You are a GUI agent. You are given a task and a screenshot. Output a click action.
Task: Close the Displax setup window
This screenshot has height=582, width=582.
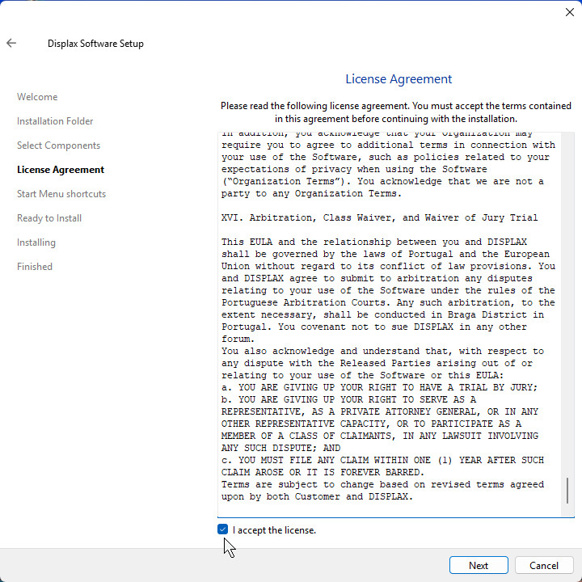coord(569,12)
